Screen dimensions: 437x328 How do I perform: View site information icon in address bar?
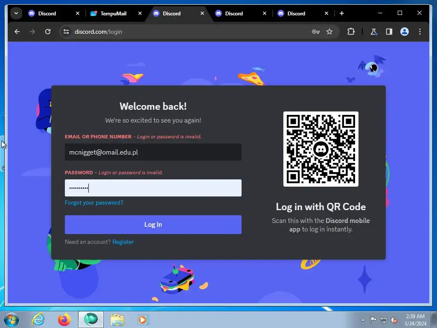[66, 32]
